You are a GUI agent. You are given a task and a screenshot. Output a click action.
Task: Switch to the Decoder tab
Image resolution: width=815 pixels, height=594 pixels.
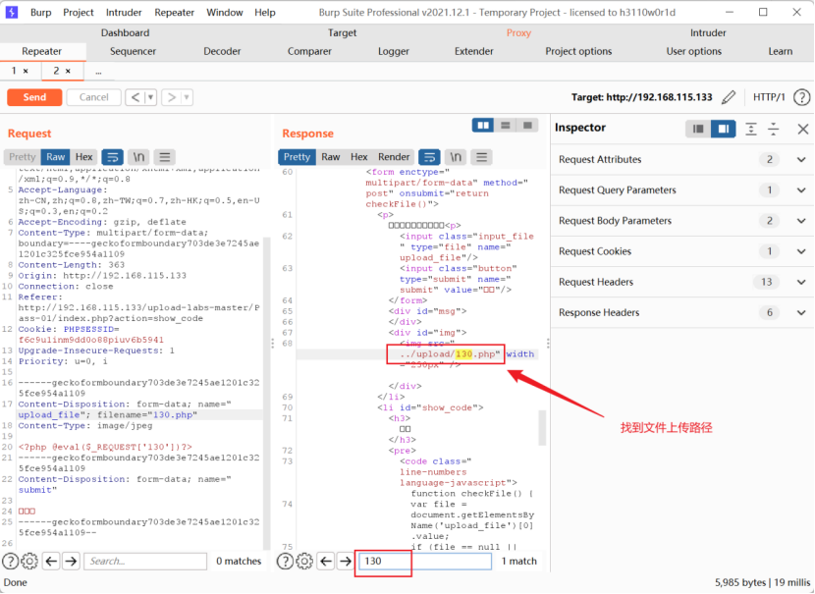[222, 51]
